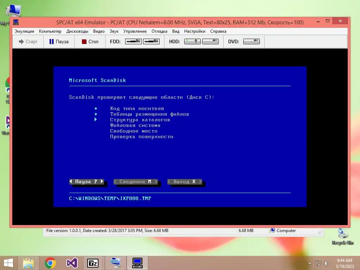Click the SPC/AT emulator taskbar icon
Screen dimensions: 360x270
click(137, 263)
